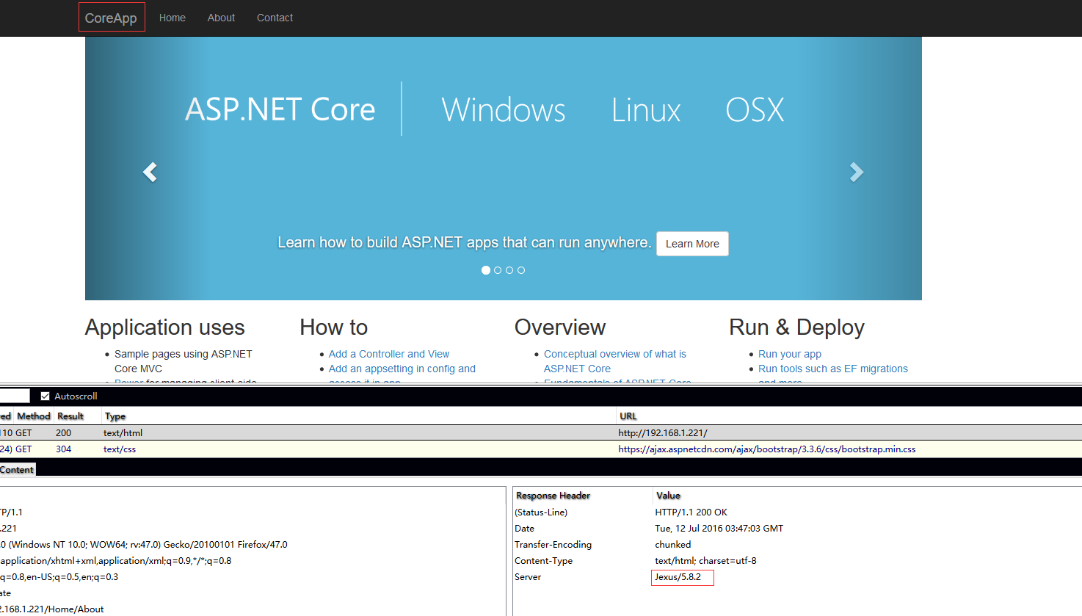Screen dimensions: 1082x616
Task: Open the About nav item
Action: pyautogui.click(x=221, y=18)
